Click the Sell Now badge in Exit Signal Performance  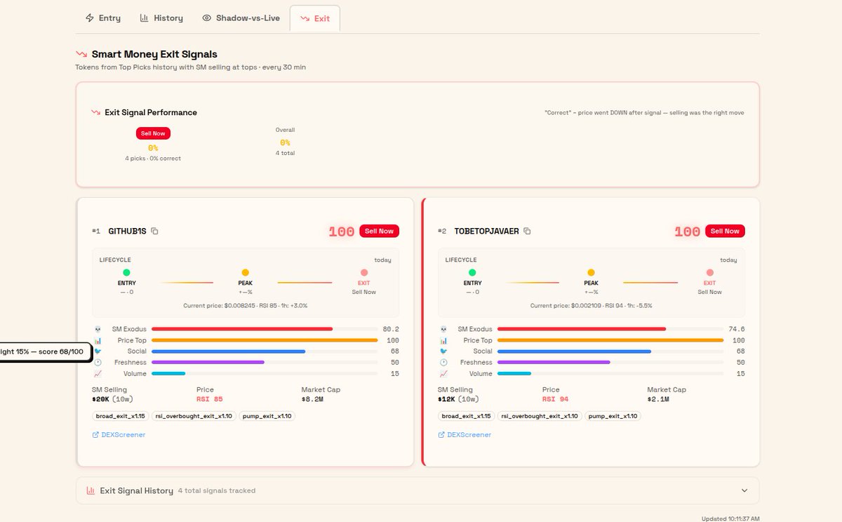(x=153, y=133)
